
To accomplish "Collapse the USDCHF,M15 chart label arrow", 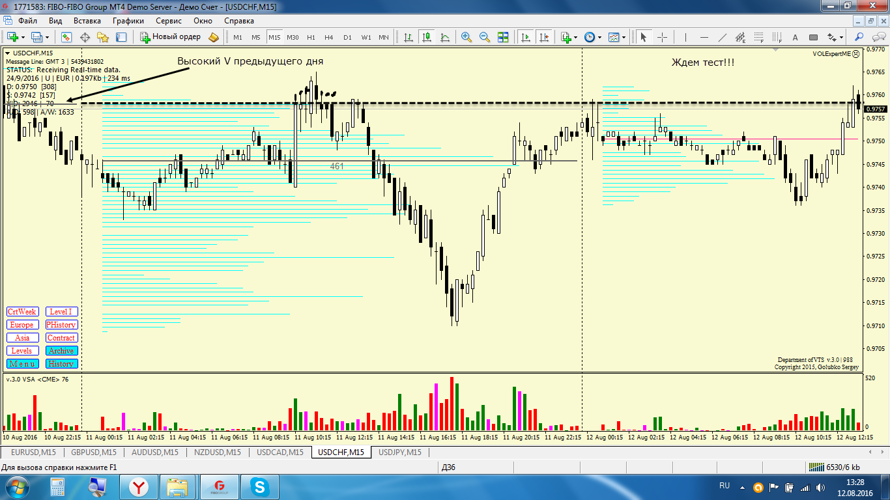I will click(8, 53).
